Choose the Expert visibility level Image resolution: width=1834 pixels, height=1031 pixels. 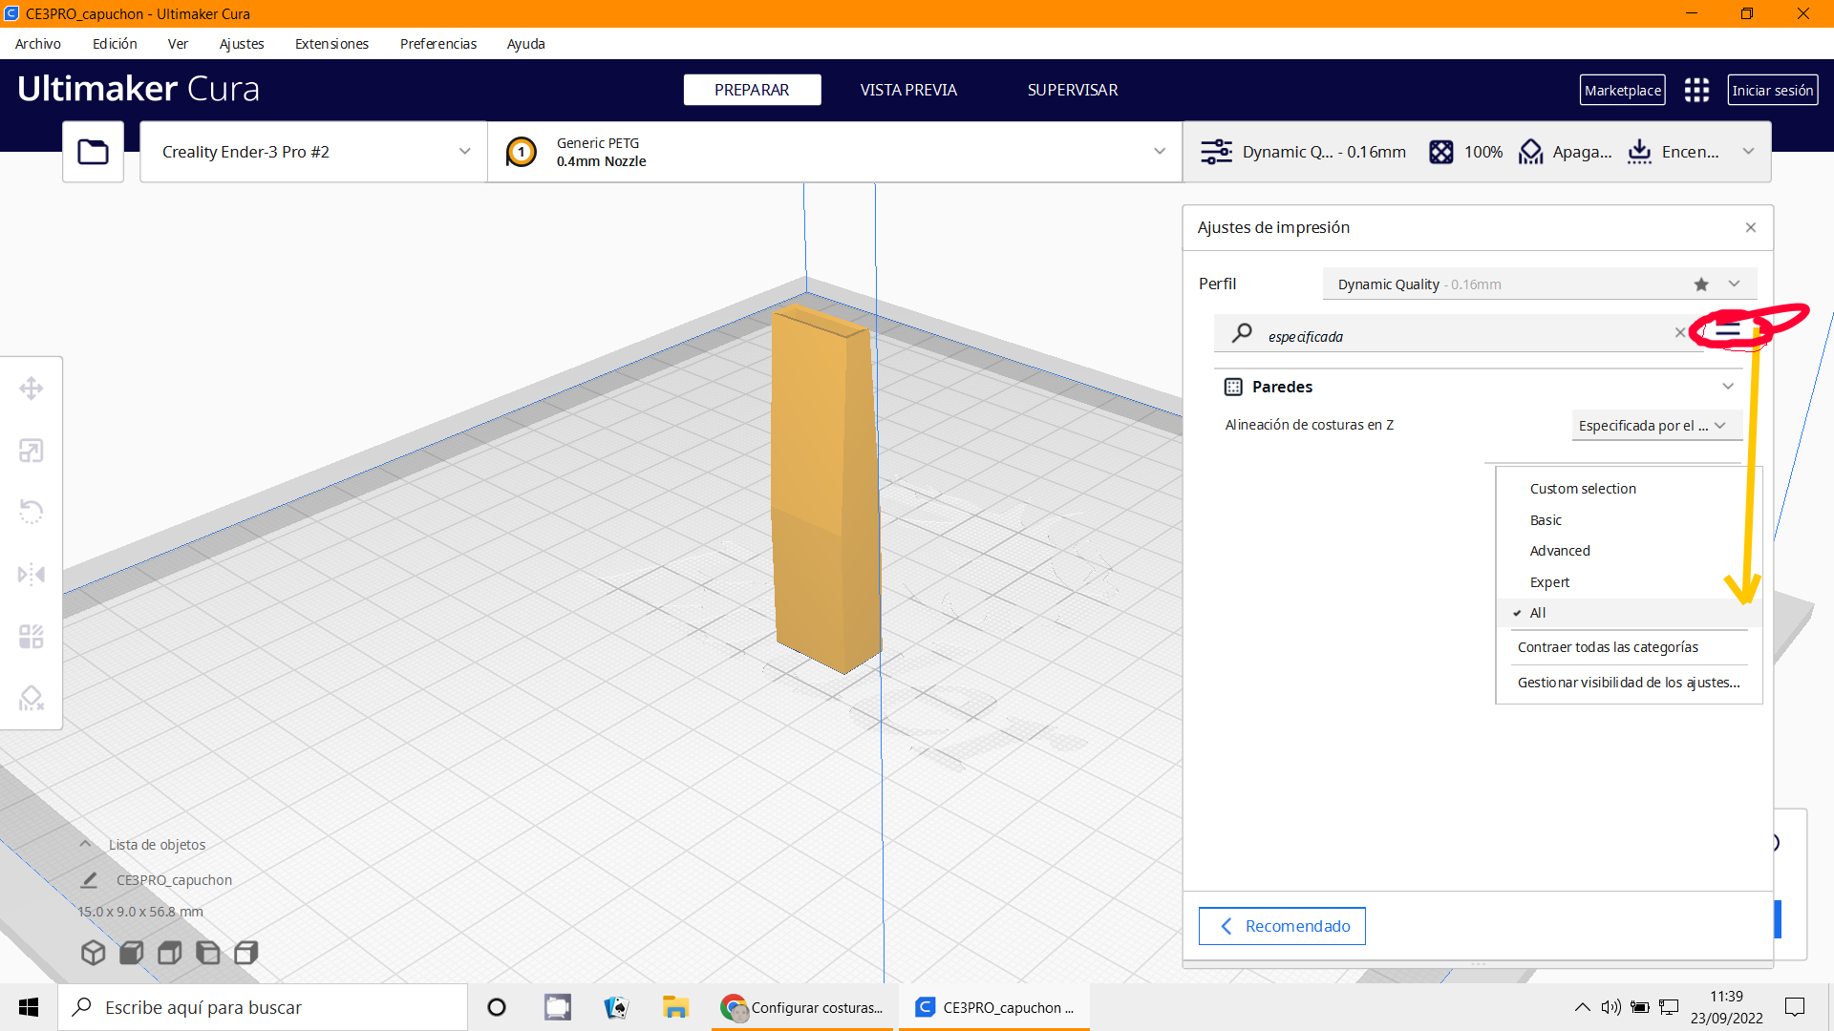[1549, 582]
